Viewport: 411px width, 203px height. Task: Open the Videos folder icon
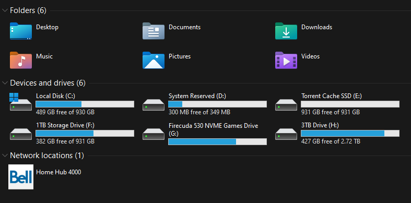(x=286, y=60)
